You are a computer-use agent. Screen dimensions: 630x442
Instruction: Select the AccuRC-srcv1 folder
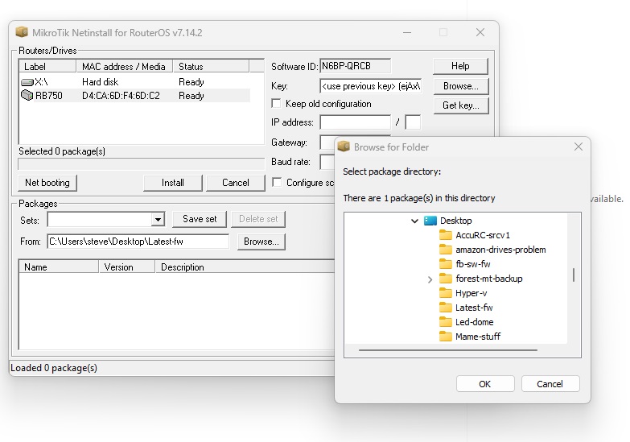(x=483, y=235)
